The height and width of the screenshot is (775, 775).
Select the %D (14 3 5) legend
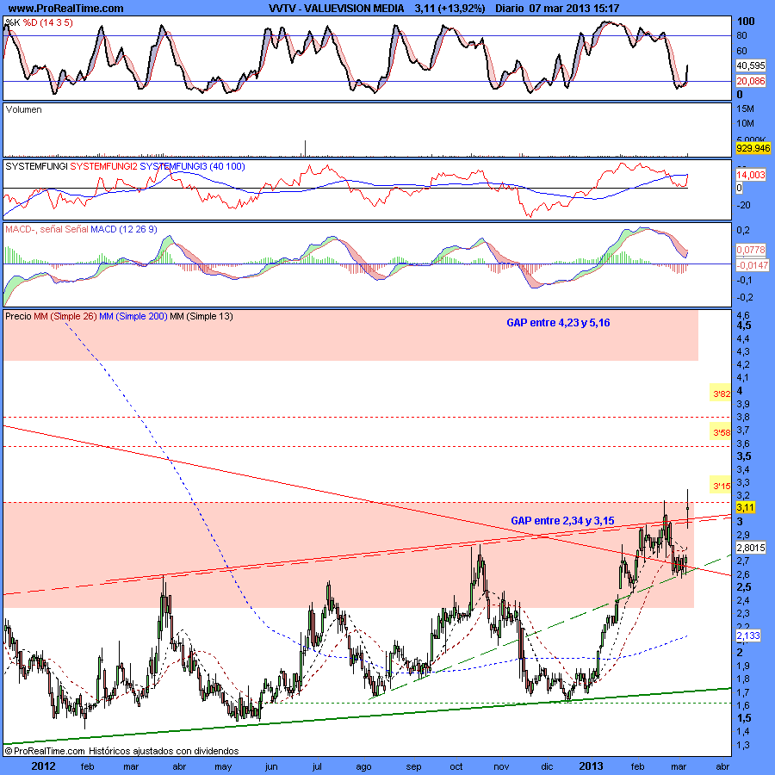48,22
